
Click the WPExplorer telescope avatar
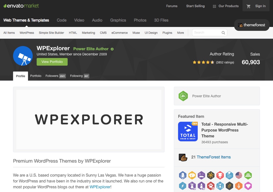[23, 56]
